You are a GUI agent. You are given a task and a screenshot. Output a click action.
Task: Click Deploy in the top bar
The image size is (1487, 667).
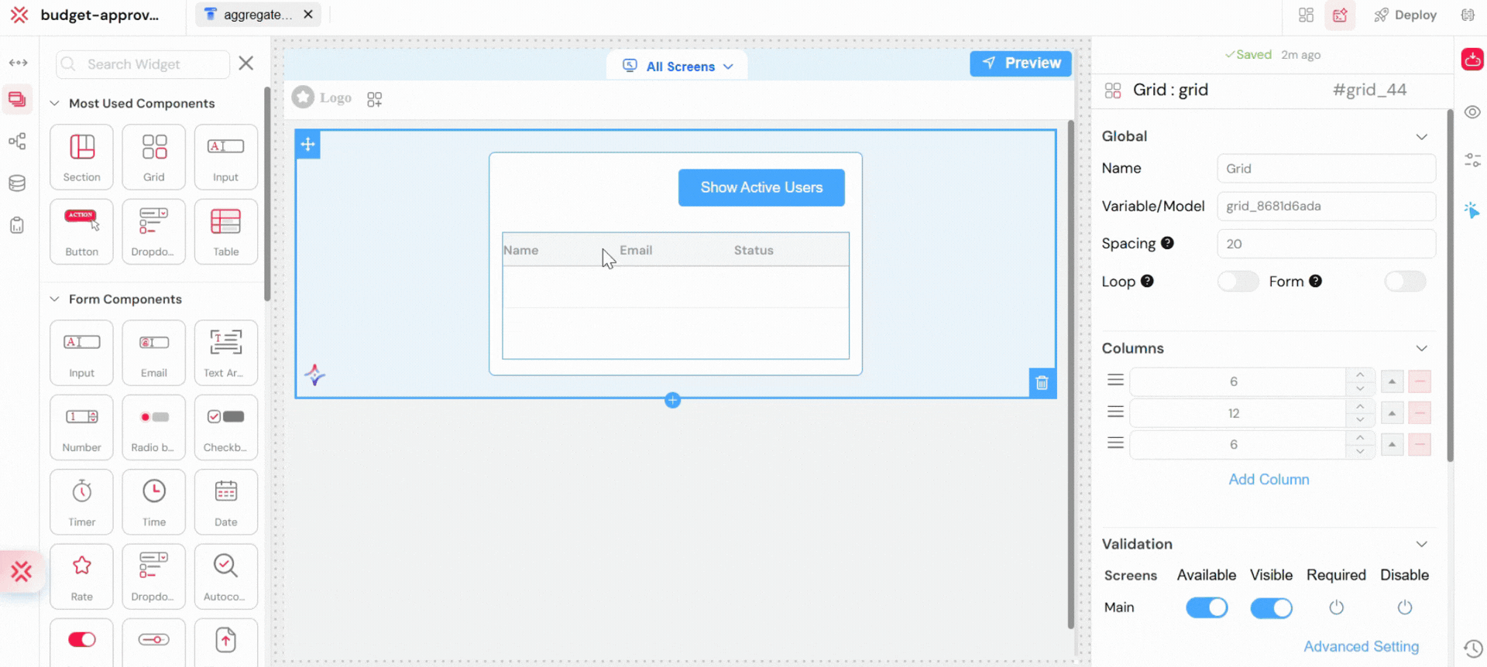point(1405,15)
